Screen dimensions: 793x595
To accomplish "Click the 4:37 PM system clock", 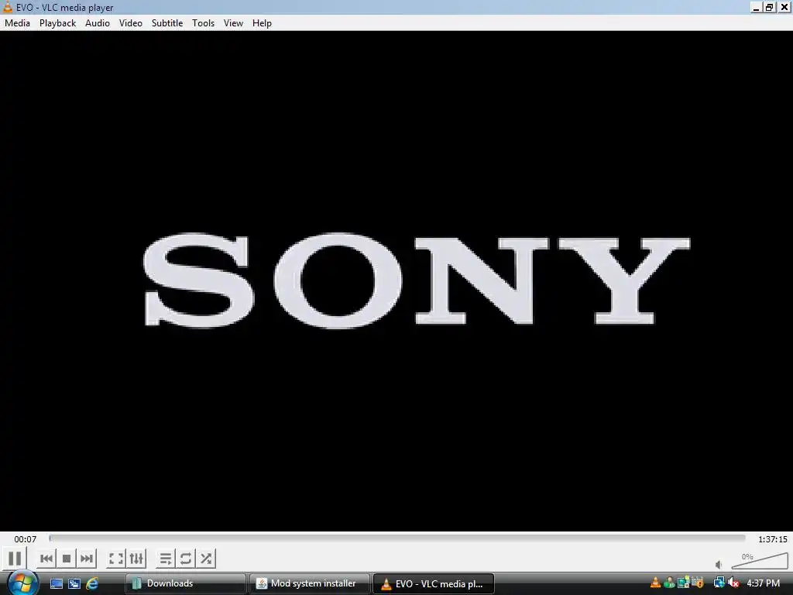I will tap(763, 583).
